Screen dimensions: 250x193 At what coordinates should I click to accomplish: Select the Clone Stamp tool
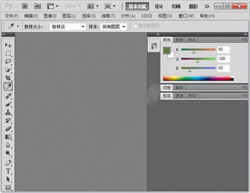(8, 112)
